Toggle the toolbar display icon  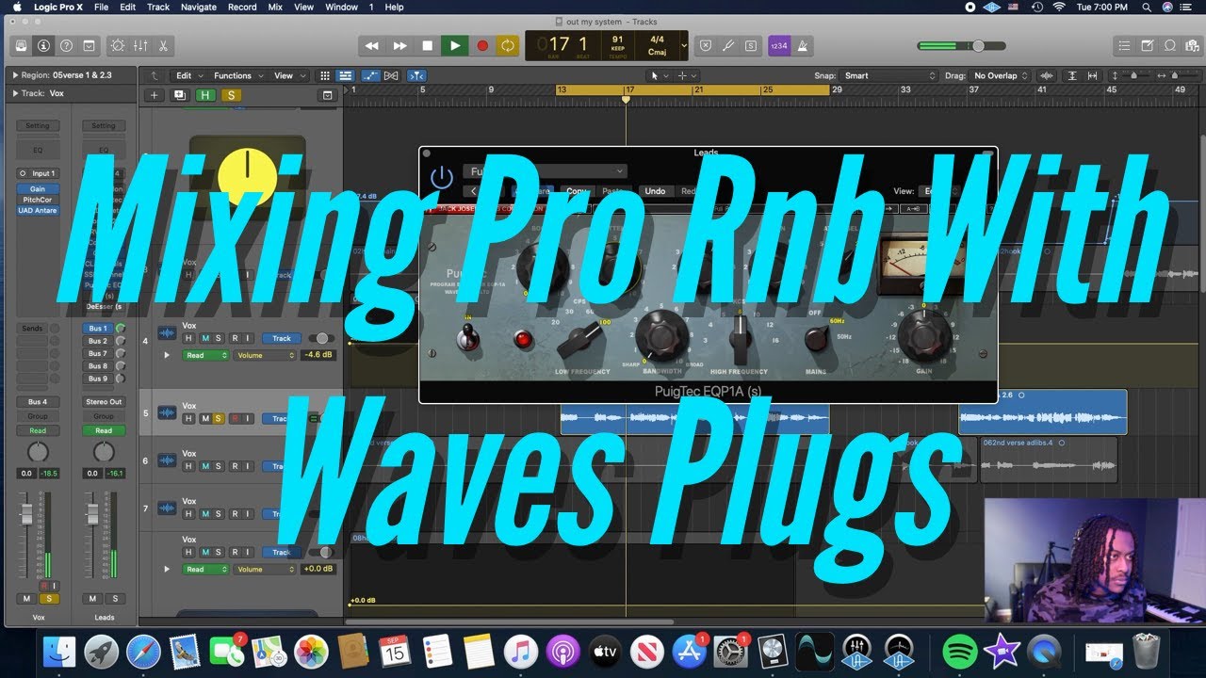coord(89,45)
